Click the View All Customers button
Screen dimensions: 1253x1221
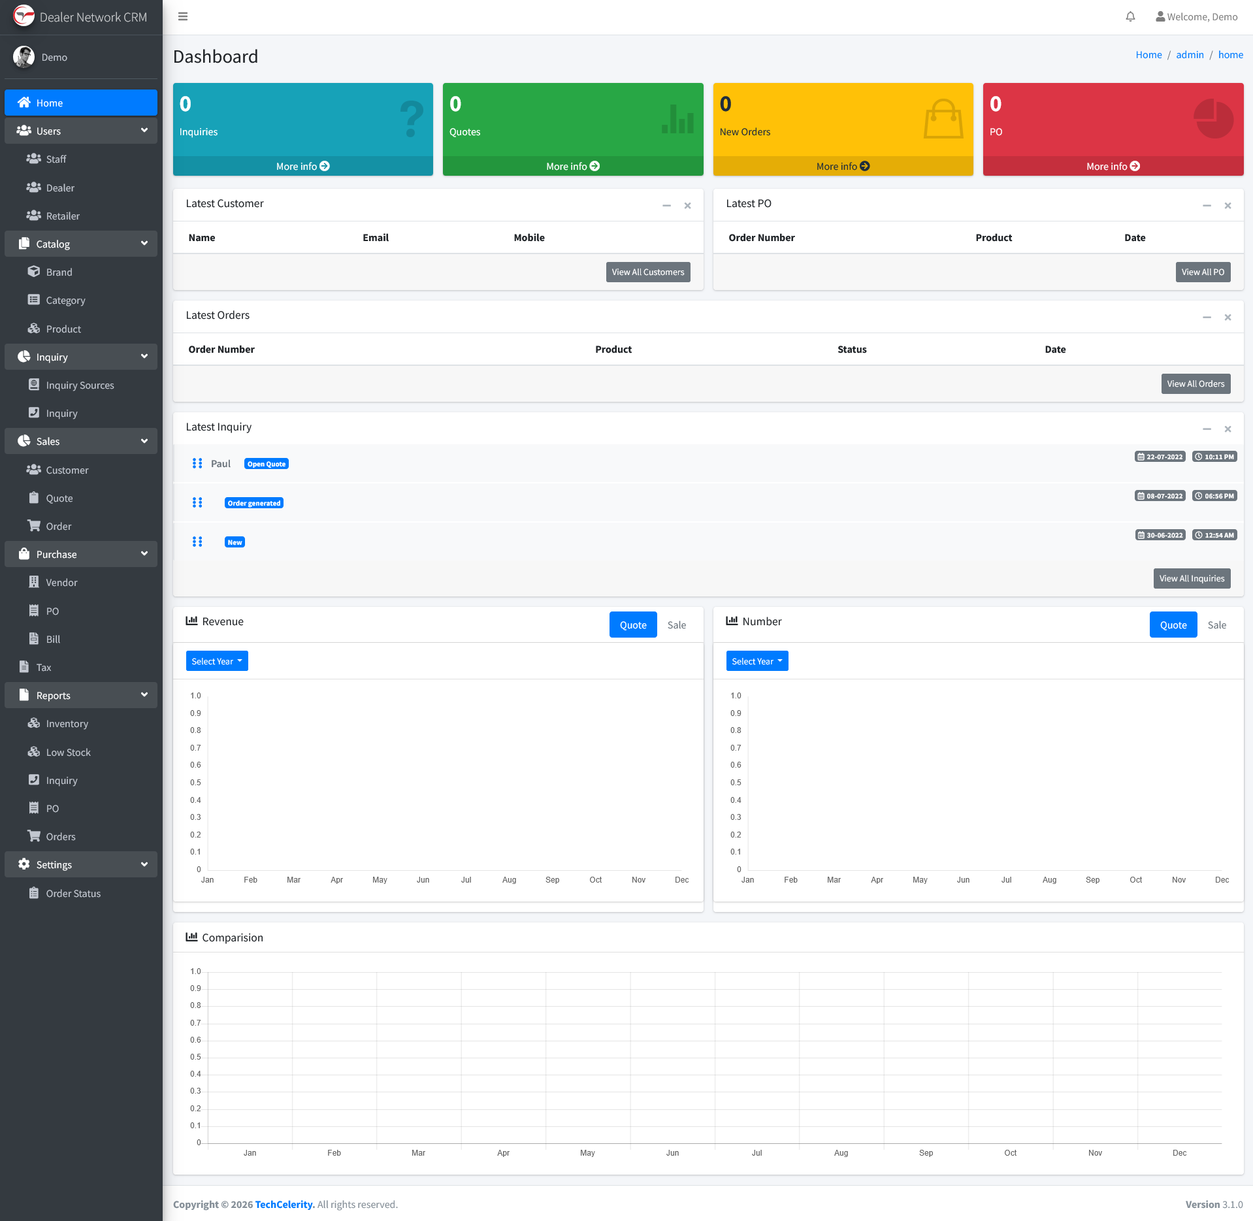point(648,272)
